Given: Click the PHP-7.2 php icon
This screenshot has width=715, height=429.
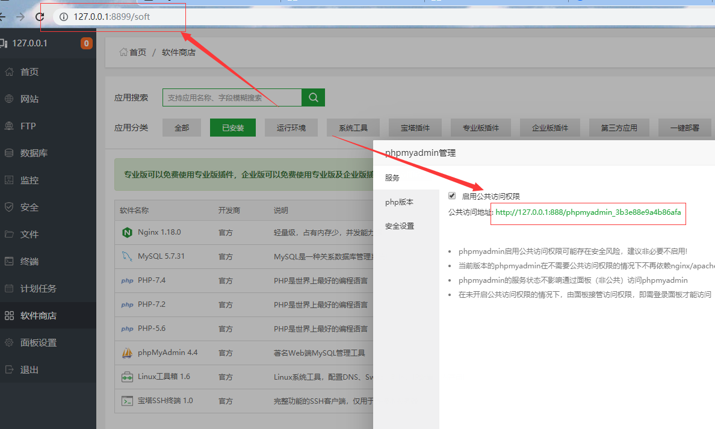Looking at the screenshot, I should tap(127, 304).
